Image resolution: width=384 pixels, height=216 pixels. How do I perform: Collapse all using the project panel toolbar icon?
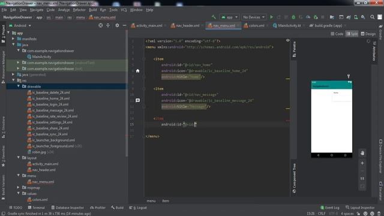(x=108, y=25)
